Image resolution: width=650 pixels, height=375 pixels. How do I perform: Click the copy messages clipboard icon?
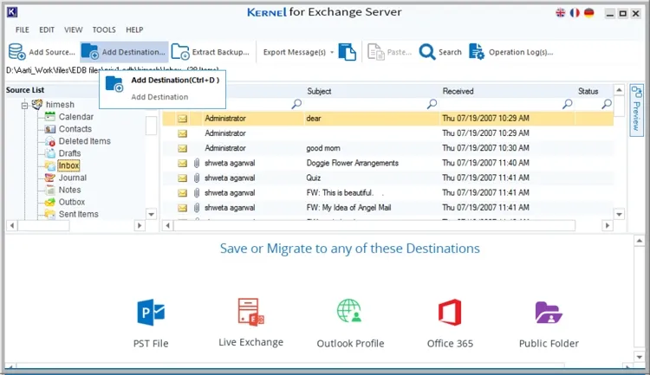coord(348,52)
